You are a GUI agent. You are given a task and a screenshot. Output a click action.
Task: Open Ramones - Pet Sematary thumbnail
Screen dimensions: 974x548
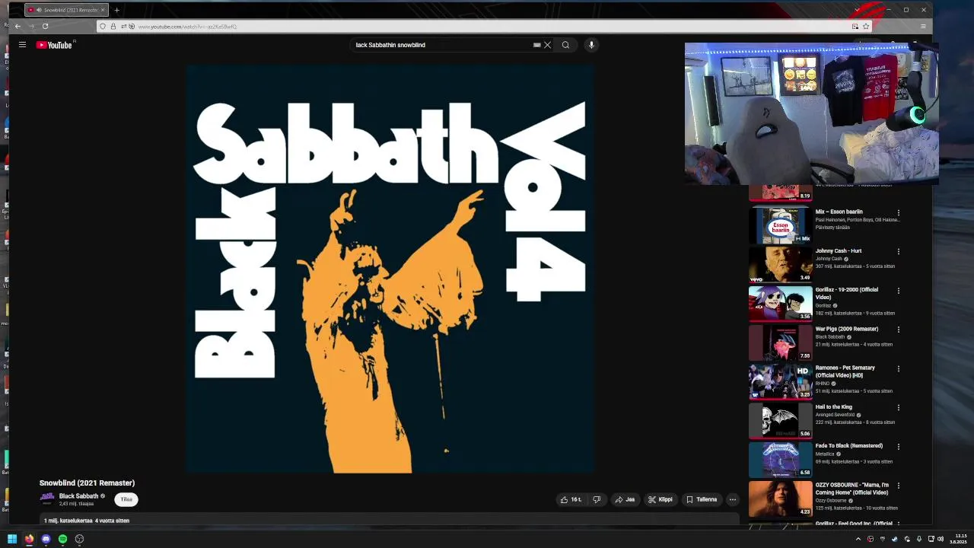pyautogui.click(x=780, y=381)
